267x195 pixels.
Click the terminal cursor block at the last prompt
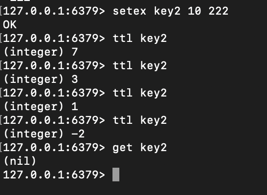[116, 175]
